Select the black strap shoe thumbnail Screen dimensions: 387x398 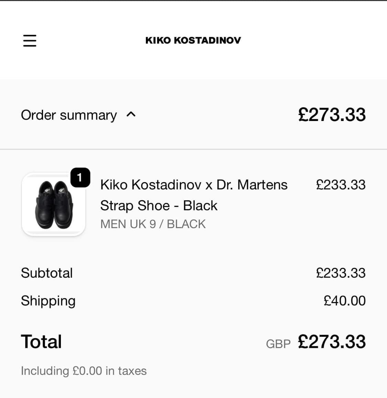point(53,204)
